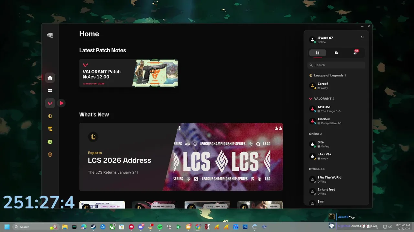This screenshot has width=414, height=232.
Task: Collapse the Offline 44 friends group
Action: [317, 169]
